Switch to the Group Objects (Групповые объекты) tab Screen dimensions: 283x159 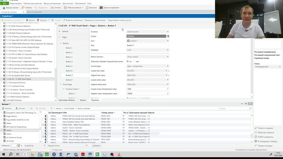click(x=67, y=100)
